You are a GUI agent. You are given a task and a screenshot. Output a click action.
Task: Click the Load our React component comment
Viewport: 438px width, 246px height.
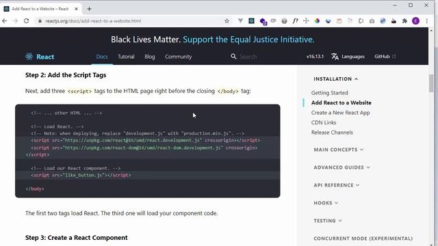[76, 168]
